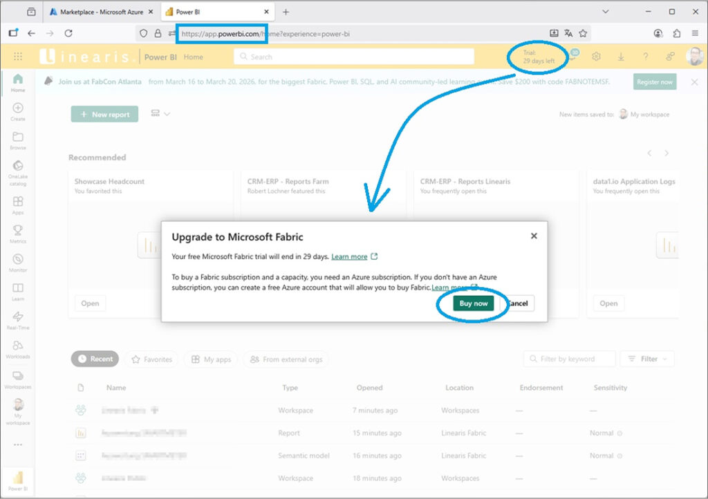Image resolution: width=708 pixels, height=499 pixels.
Task: Click Buy now in the Fabric dialog
Action: tap(473, 303)
